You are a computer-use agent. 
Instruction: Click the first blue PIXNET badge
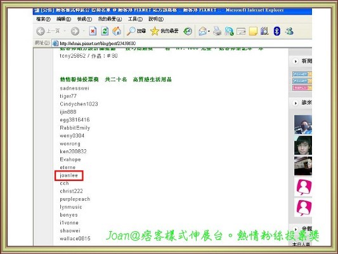pyautogui.click(x=302, y=74)
